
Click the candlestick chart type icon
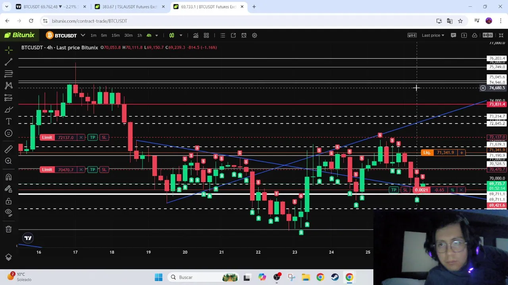pos(171,35)
